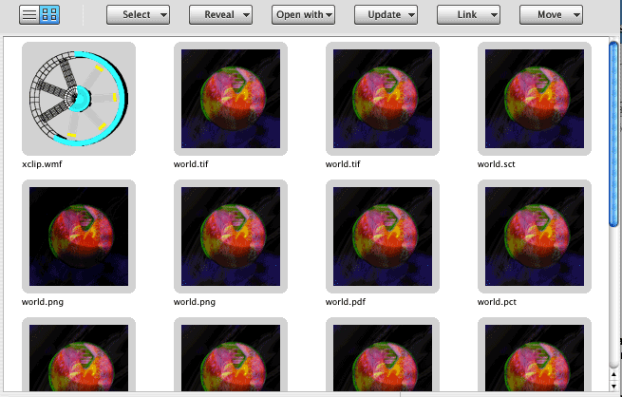Select the world.sct thumbnail
Viewport: 622px width, 397px height.
(x=535, y=99)
